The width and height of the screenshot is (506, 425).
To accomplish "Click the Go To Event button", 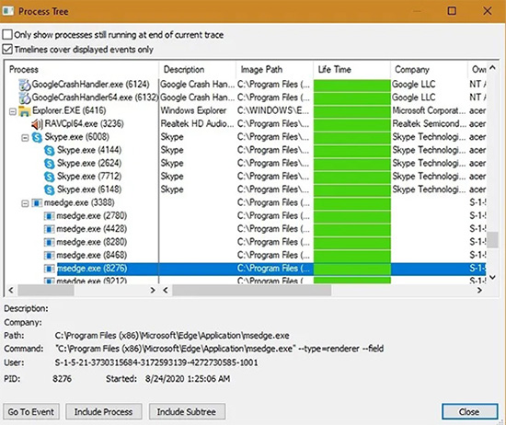I will coord(31,412).
